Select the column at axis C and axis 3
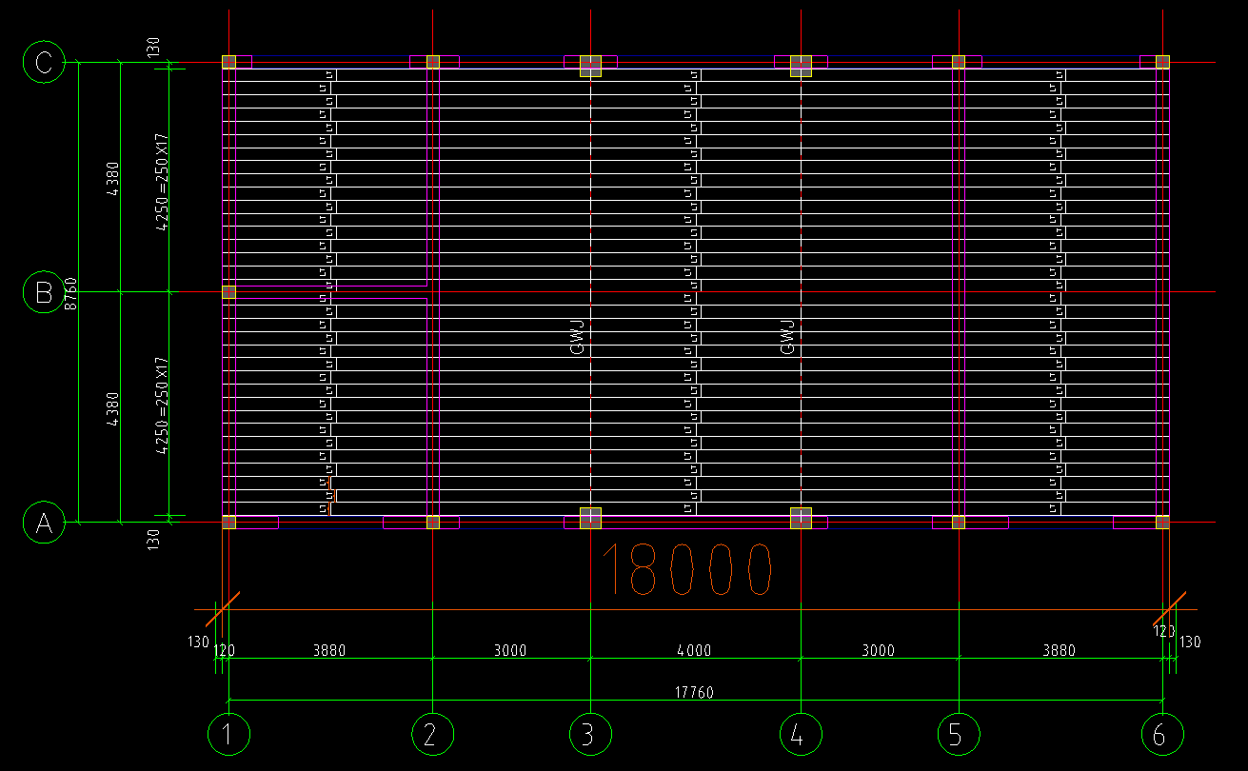 (x=590, y=66)
